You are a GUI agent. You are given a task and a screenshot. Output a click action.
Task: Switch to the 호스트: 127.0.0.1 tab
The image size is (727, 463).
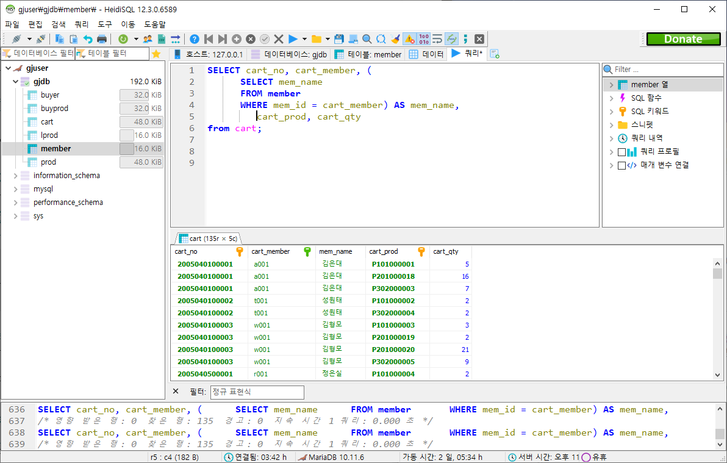coord(208,54)
